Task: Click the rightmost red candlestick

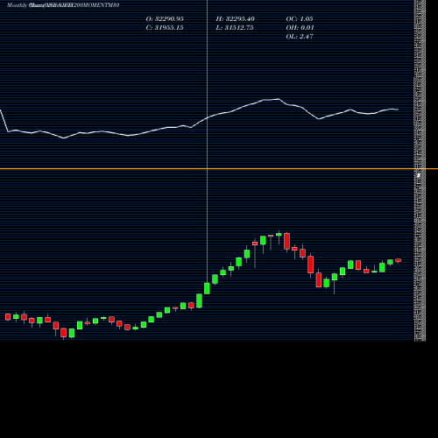Action: click(399, 260)
